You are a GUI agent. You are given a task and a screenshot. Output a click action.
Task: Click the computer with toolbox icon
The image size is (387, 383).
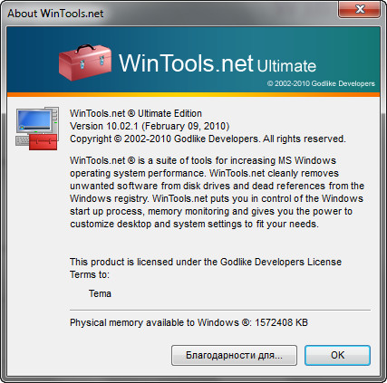(x=37, y=129)
